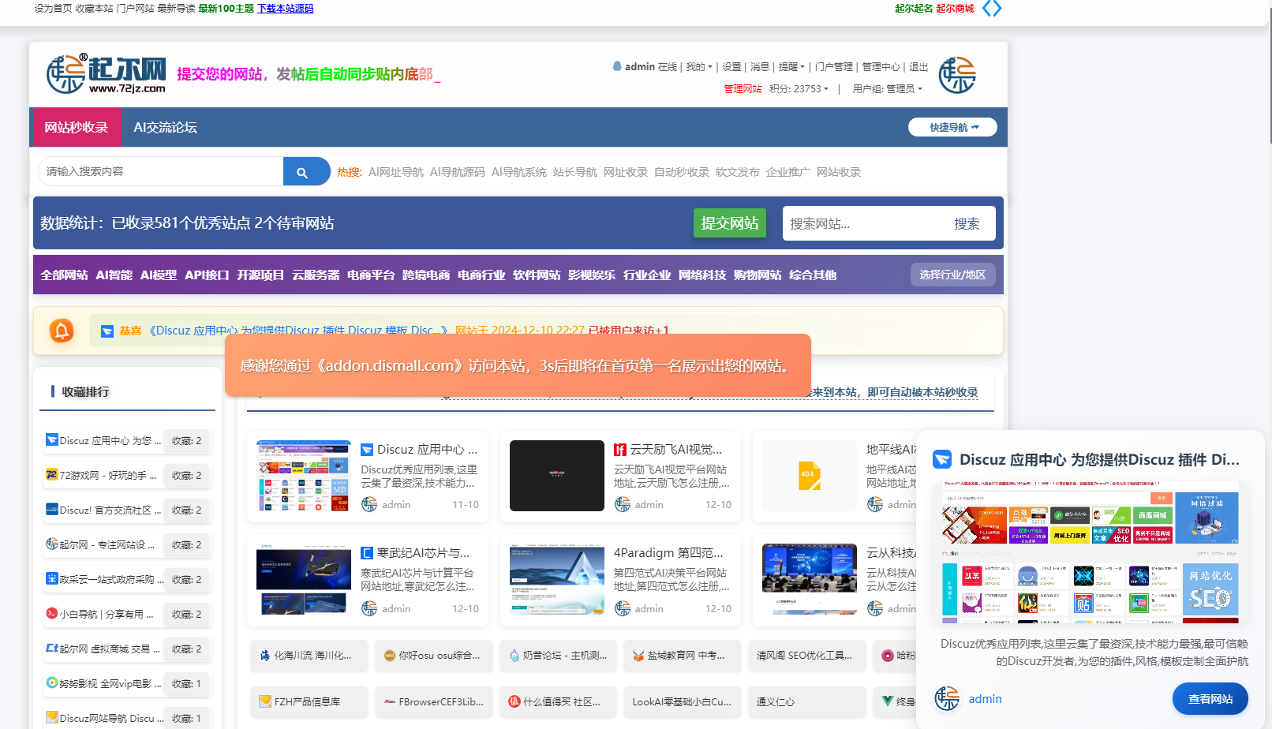Open the Discuz 应用中心 card thumbnail

(304, 476)
